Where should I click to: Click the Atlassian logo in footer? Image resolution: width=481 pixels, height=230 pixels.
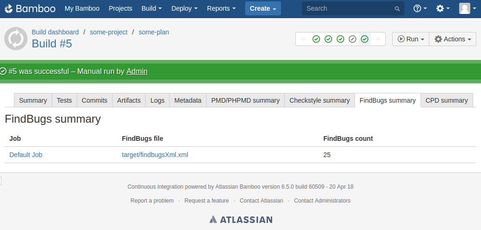tap(241, 219)
